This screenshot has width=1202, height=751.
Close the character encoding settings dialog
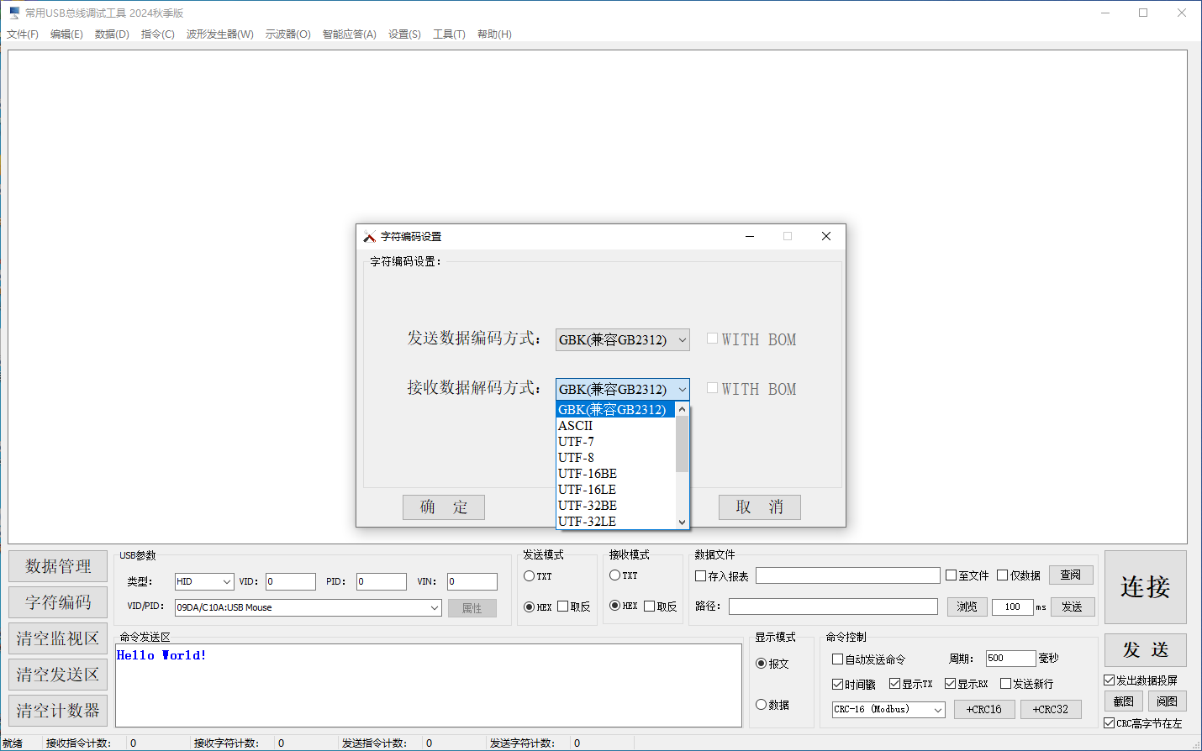(825, 237)
